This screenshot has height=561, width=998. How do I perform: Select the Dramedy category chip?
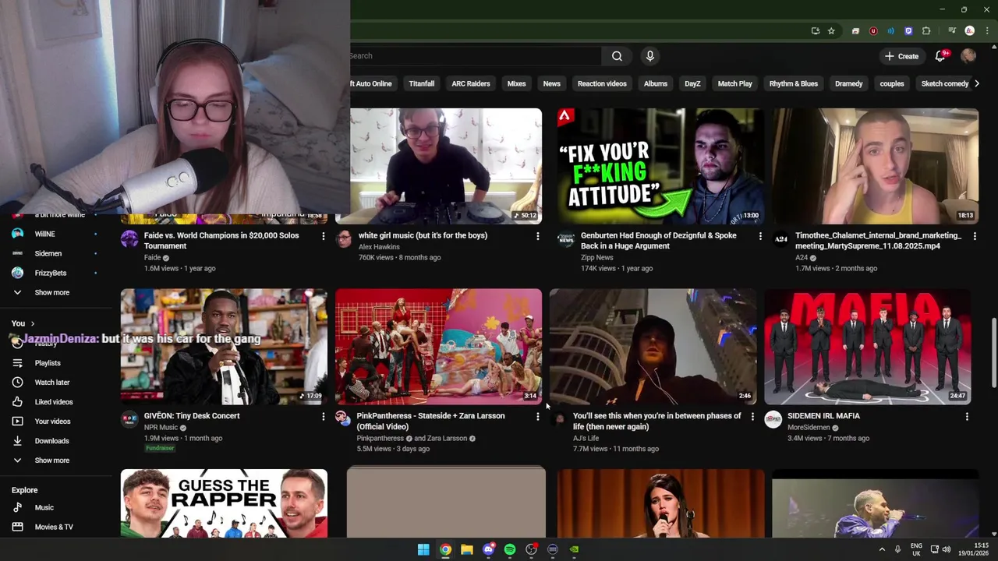coord(849,83)
